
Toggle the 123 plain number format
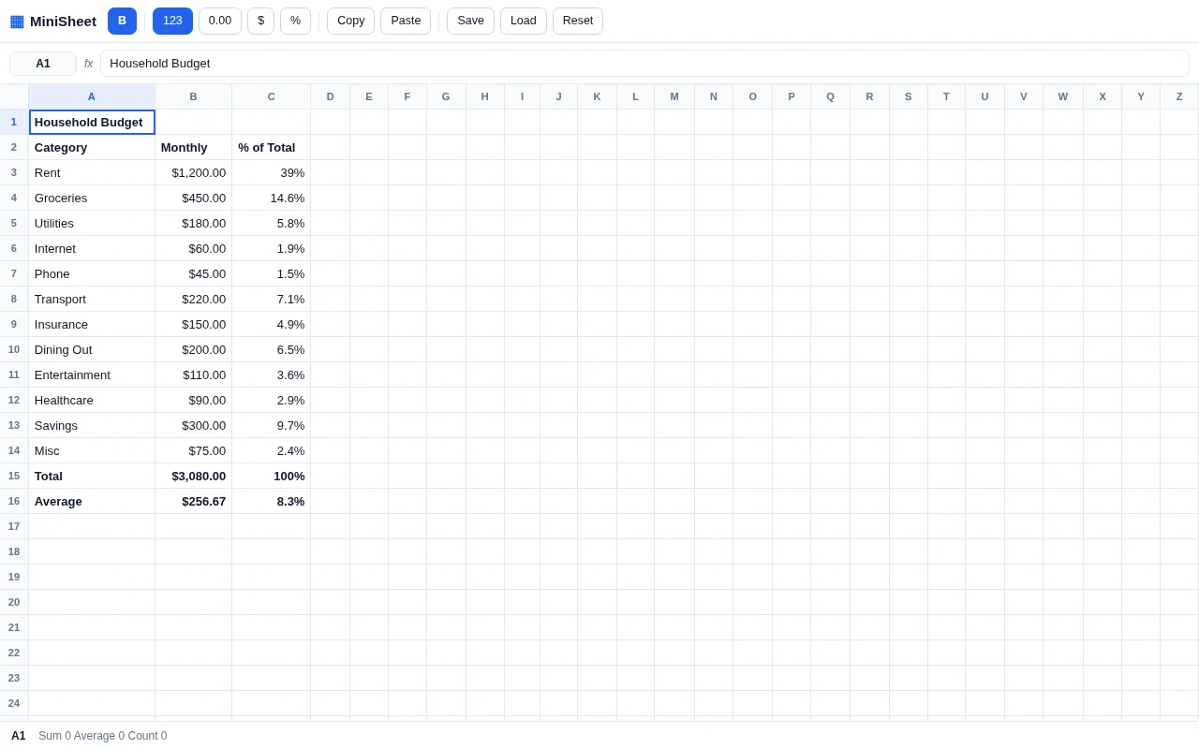tap(172, 21)
